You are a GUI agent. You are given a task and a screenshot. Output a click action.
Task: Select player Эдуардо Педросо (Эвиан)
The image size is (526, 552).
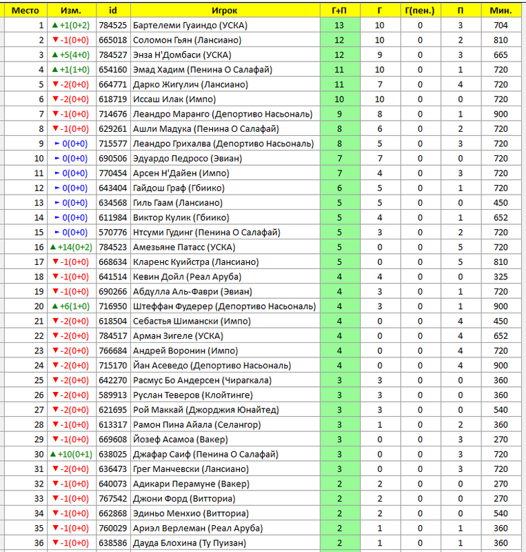coord(188,159)
